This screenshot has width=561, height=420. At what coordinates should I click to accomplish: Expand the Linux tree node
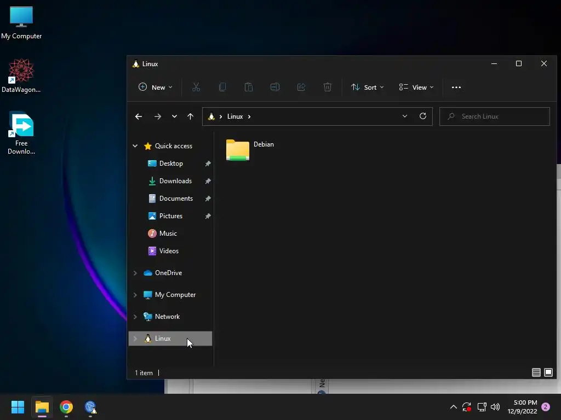click(135, 339)
